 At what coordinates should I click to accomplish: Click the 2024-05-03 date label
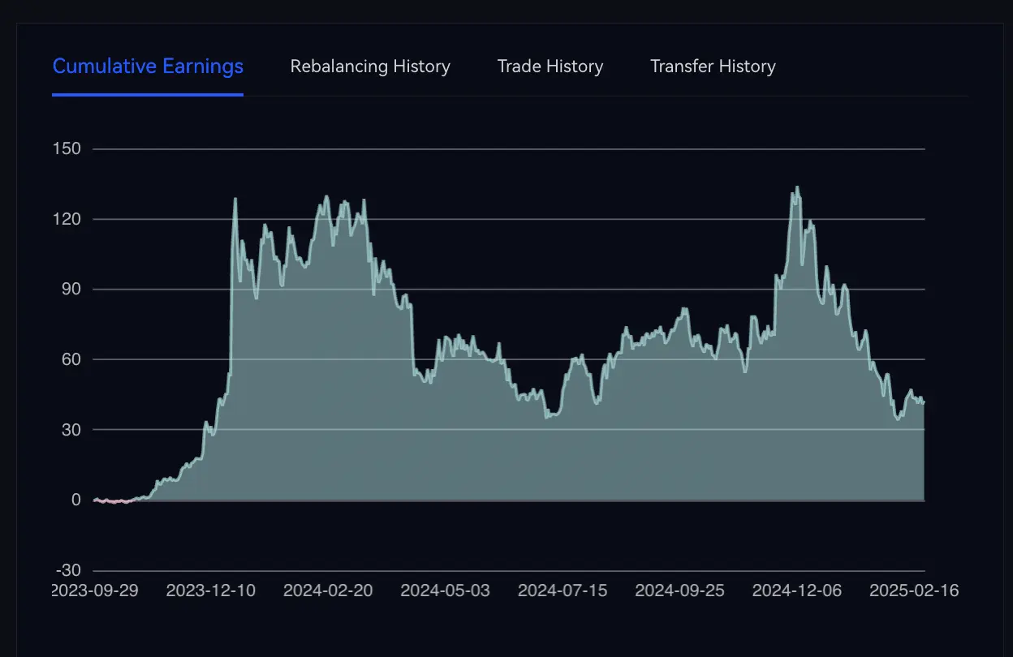(x=446, y=590)
